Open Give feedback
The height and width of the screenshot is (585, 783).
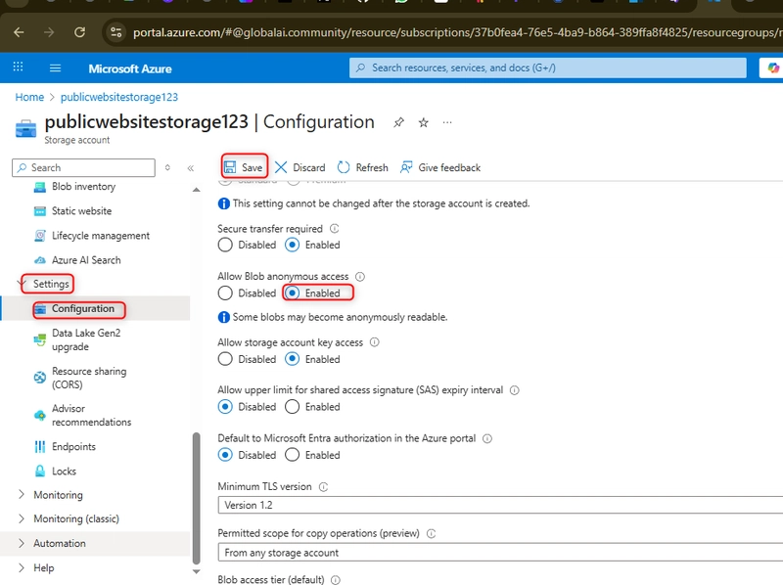[440, 167]
